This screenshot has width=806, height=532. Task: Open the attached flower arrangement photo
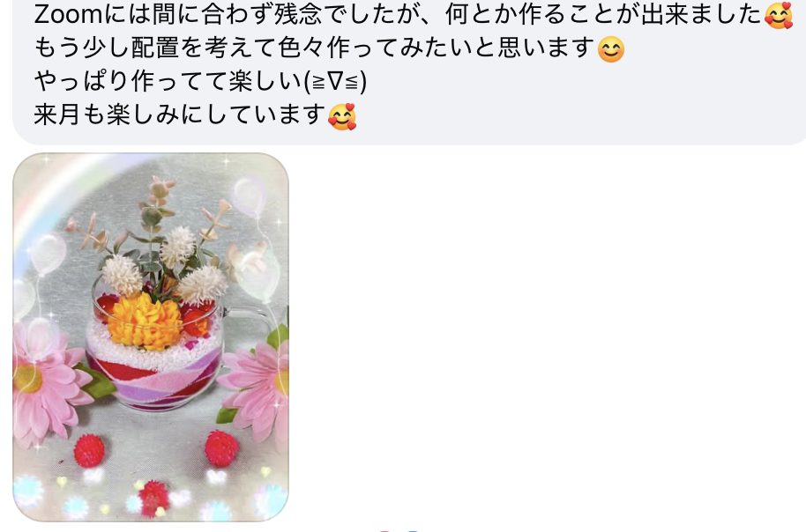point(151,336)
